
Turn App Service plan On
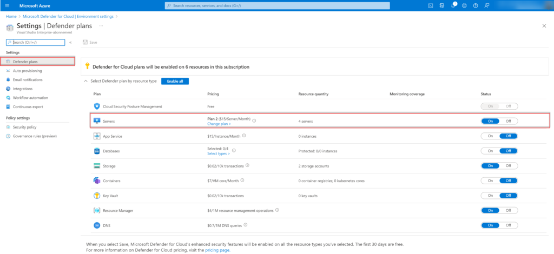tap(490, 136)
